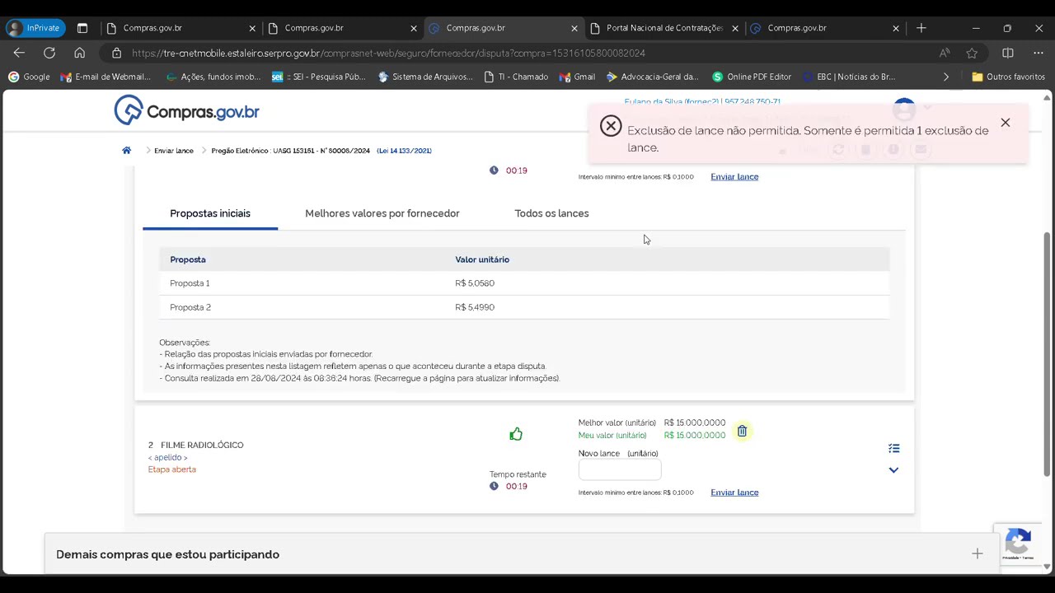Viewport: 1055px width, 593px height.
Task: Click upper 'Enviar lance' link above tabs
Action: [x=734, y=176]
